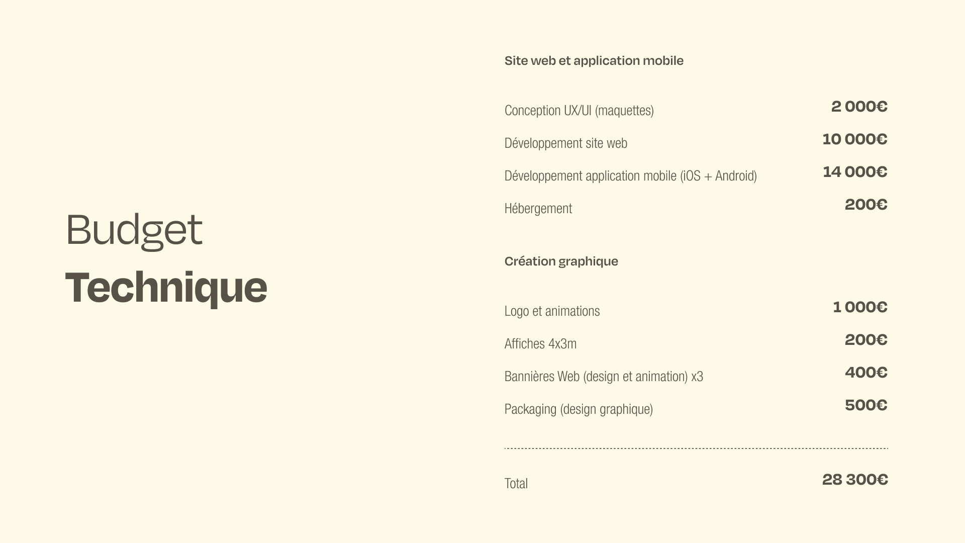Click the "Hébergement" line item
The height and width of the screenshot is (543, 965).
click(x=538, y=209)
